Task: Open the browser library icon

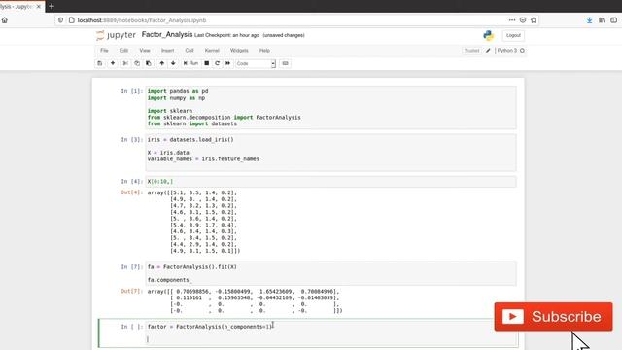Action: pos(602,20)
